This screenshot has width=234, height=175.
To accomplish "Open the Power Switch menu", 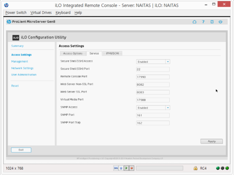I will click(x=16, y=13).
